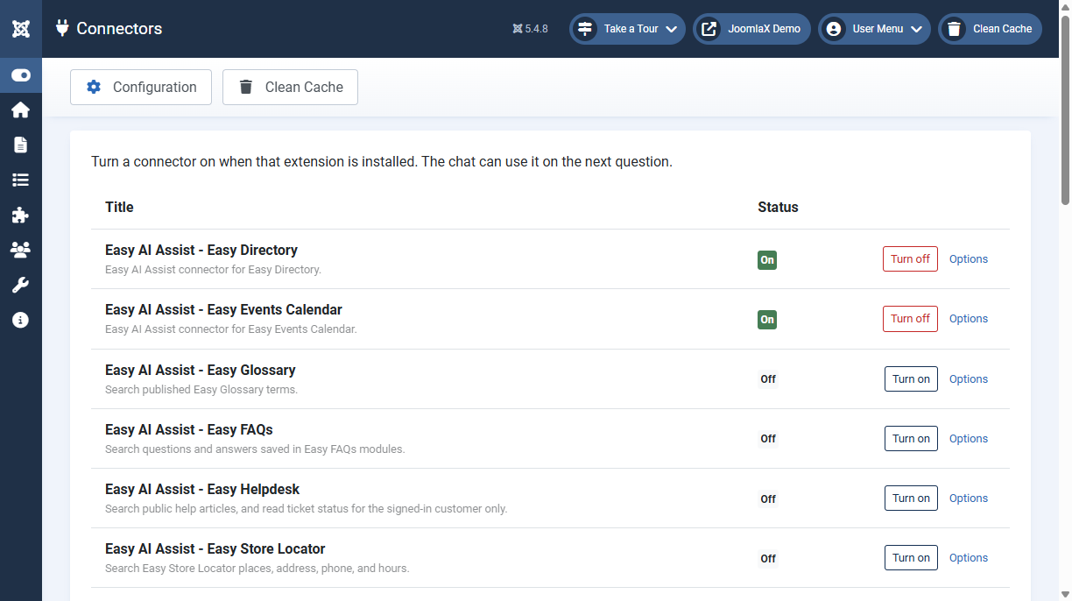Click the Status column header
The image size is (1072, 601).
pyautogui.click(x=778, y=208)
